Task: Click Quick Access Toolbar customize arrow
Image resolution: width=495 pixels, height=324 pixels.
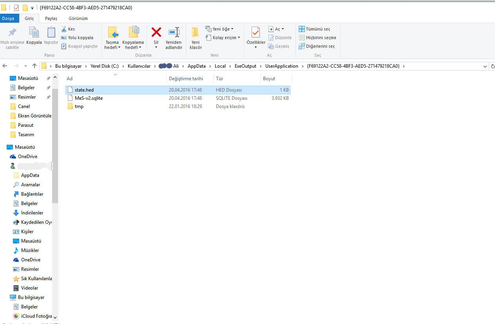Action: 32,8
